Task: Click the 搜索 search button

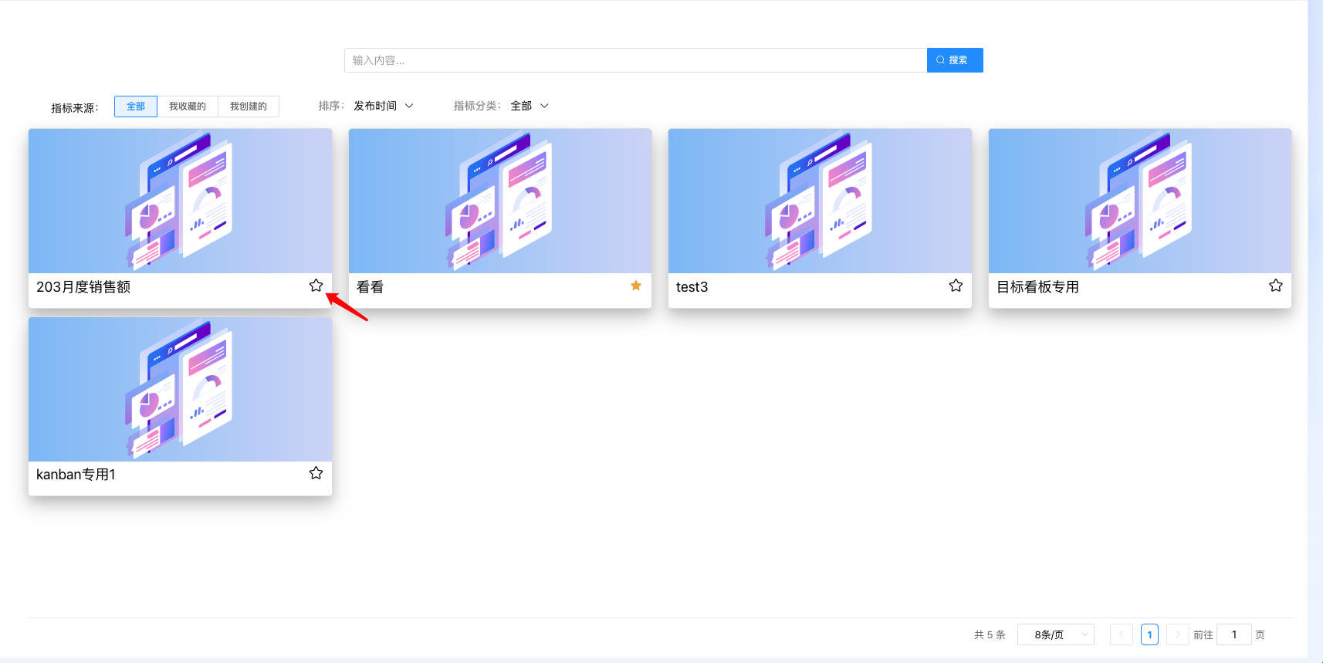Action: click(x=955, y=60)
